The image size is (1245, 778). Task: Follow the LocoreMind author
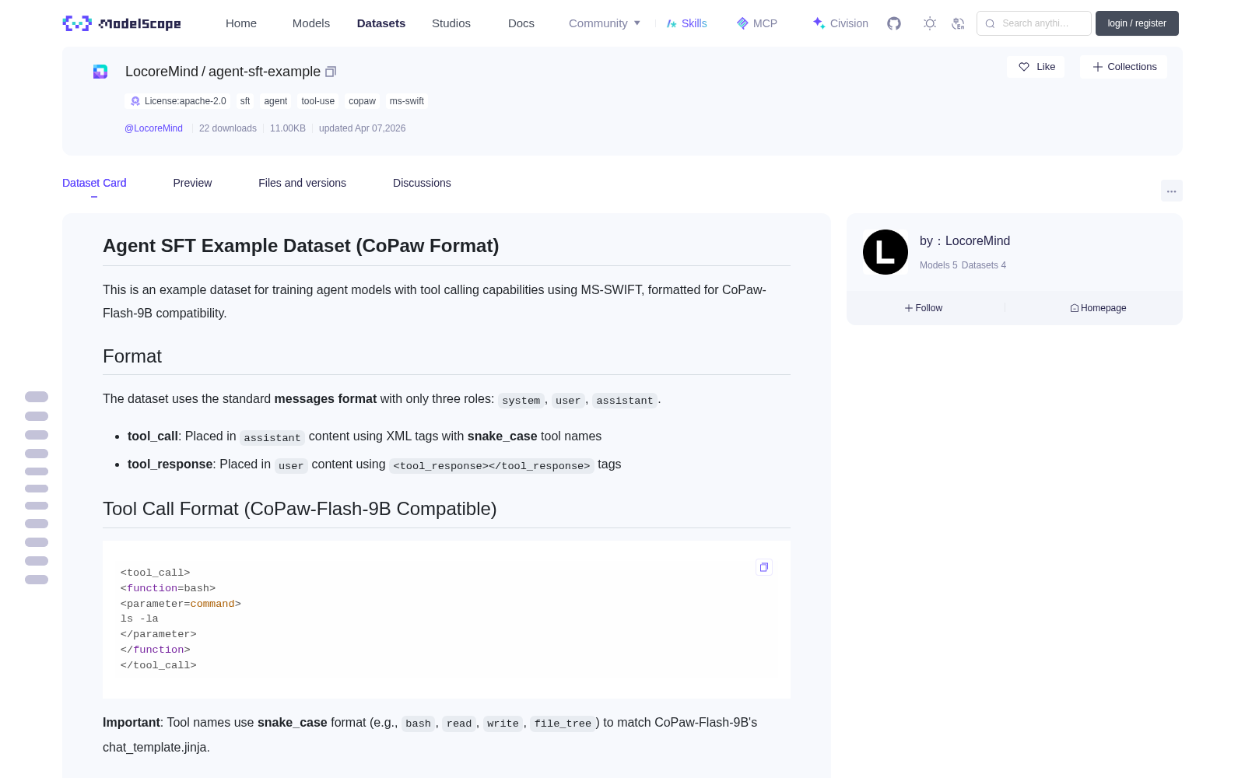pos(924,308)
